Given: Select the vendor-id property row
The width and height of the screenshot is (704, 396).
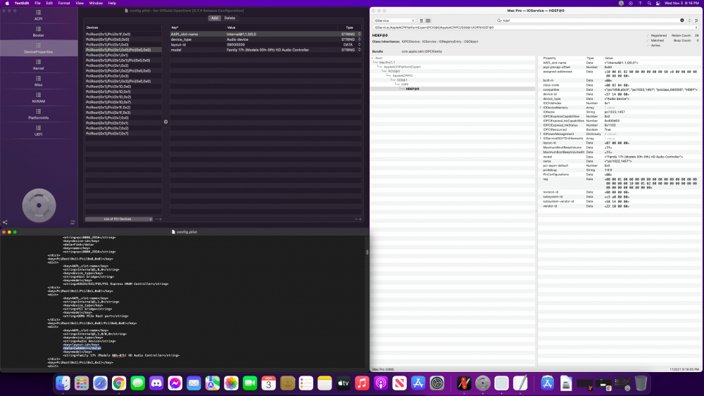Looking at the screenshot, I should click(x=620, y=206).
